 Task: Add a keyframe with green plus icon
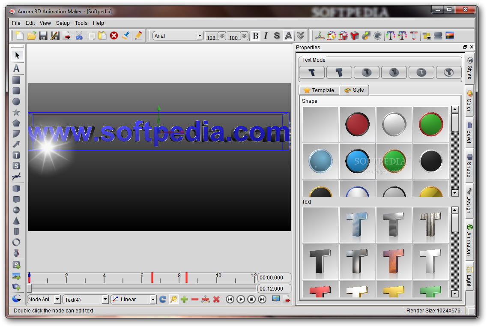(x=184, y=299)
